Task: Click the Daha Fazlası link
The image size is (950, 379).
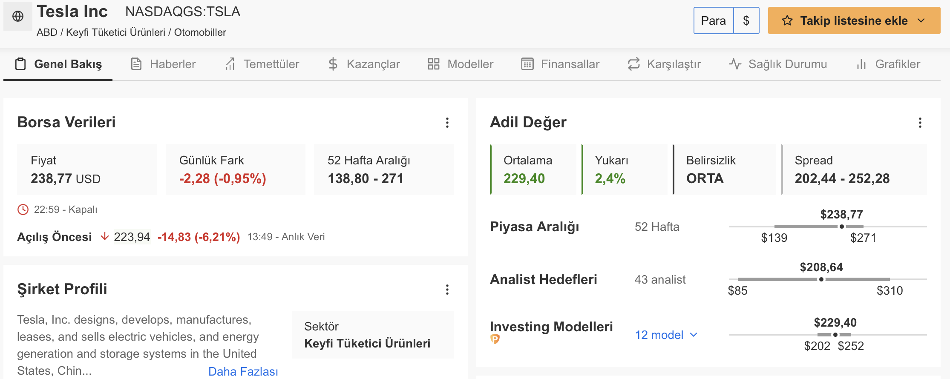Action: point(243,371)
